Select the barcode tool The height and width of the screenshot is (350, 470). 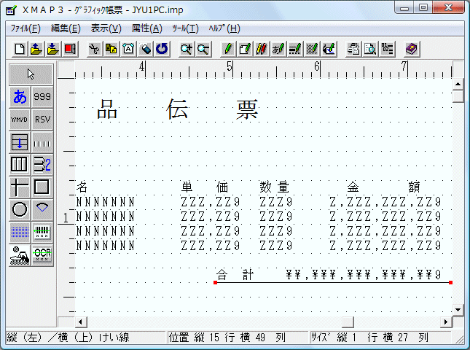pos(42,232)
